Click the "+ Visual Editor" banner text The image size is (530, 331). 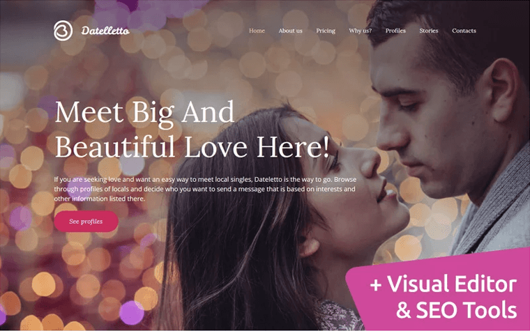443,284
